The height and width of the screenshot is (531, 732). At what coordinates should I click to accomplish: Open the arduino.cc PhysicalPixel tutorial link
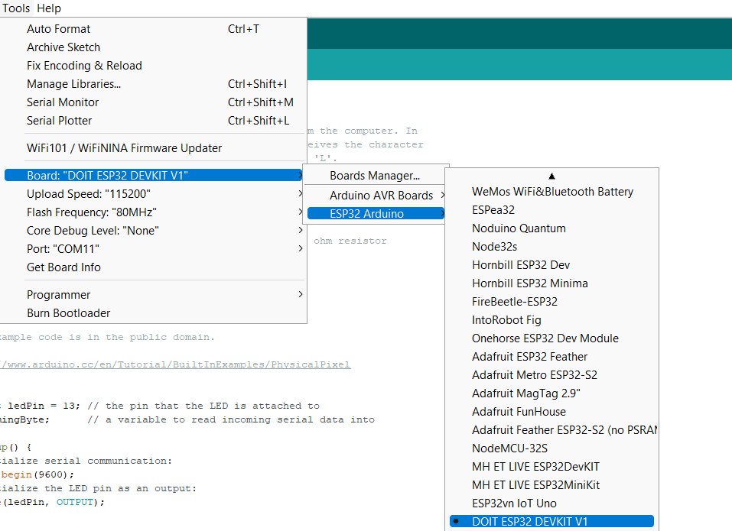click(x=175, y=364)
